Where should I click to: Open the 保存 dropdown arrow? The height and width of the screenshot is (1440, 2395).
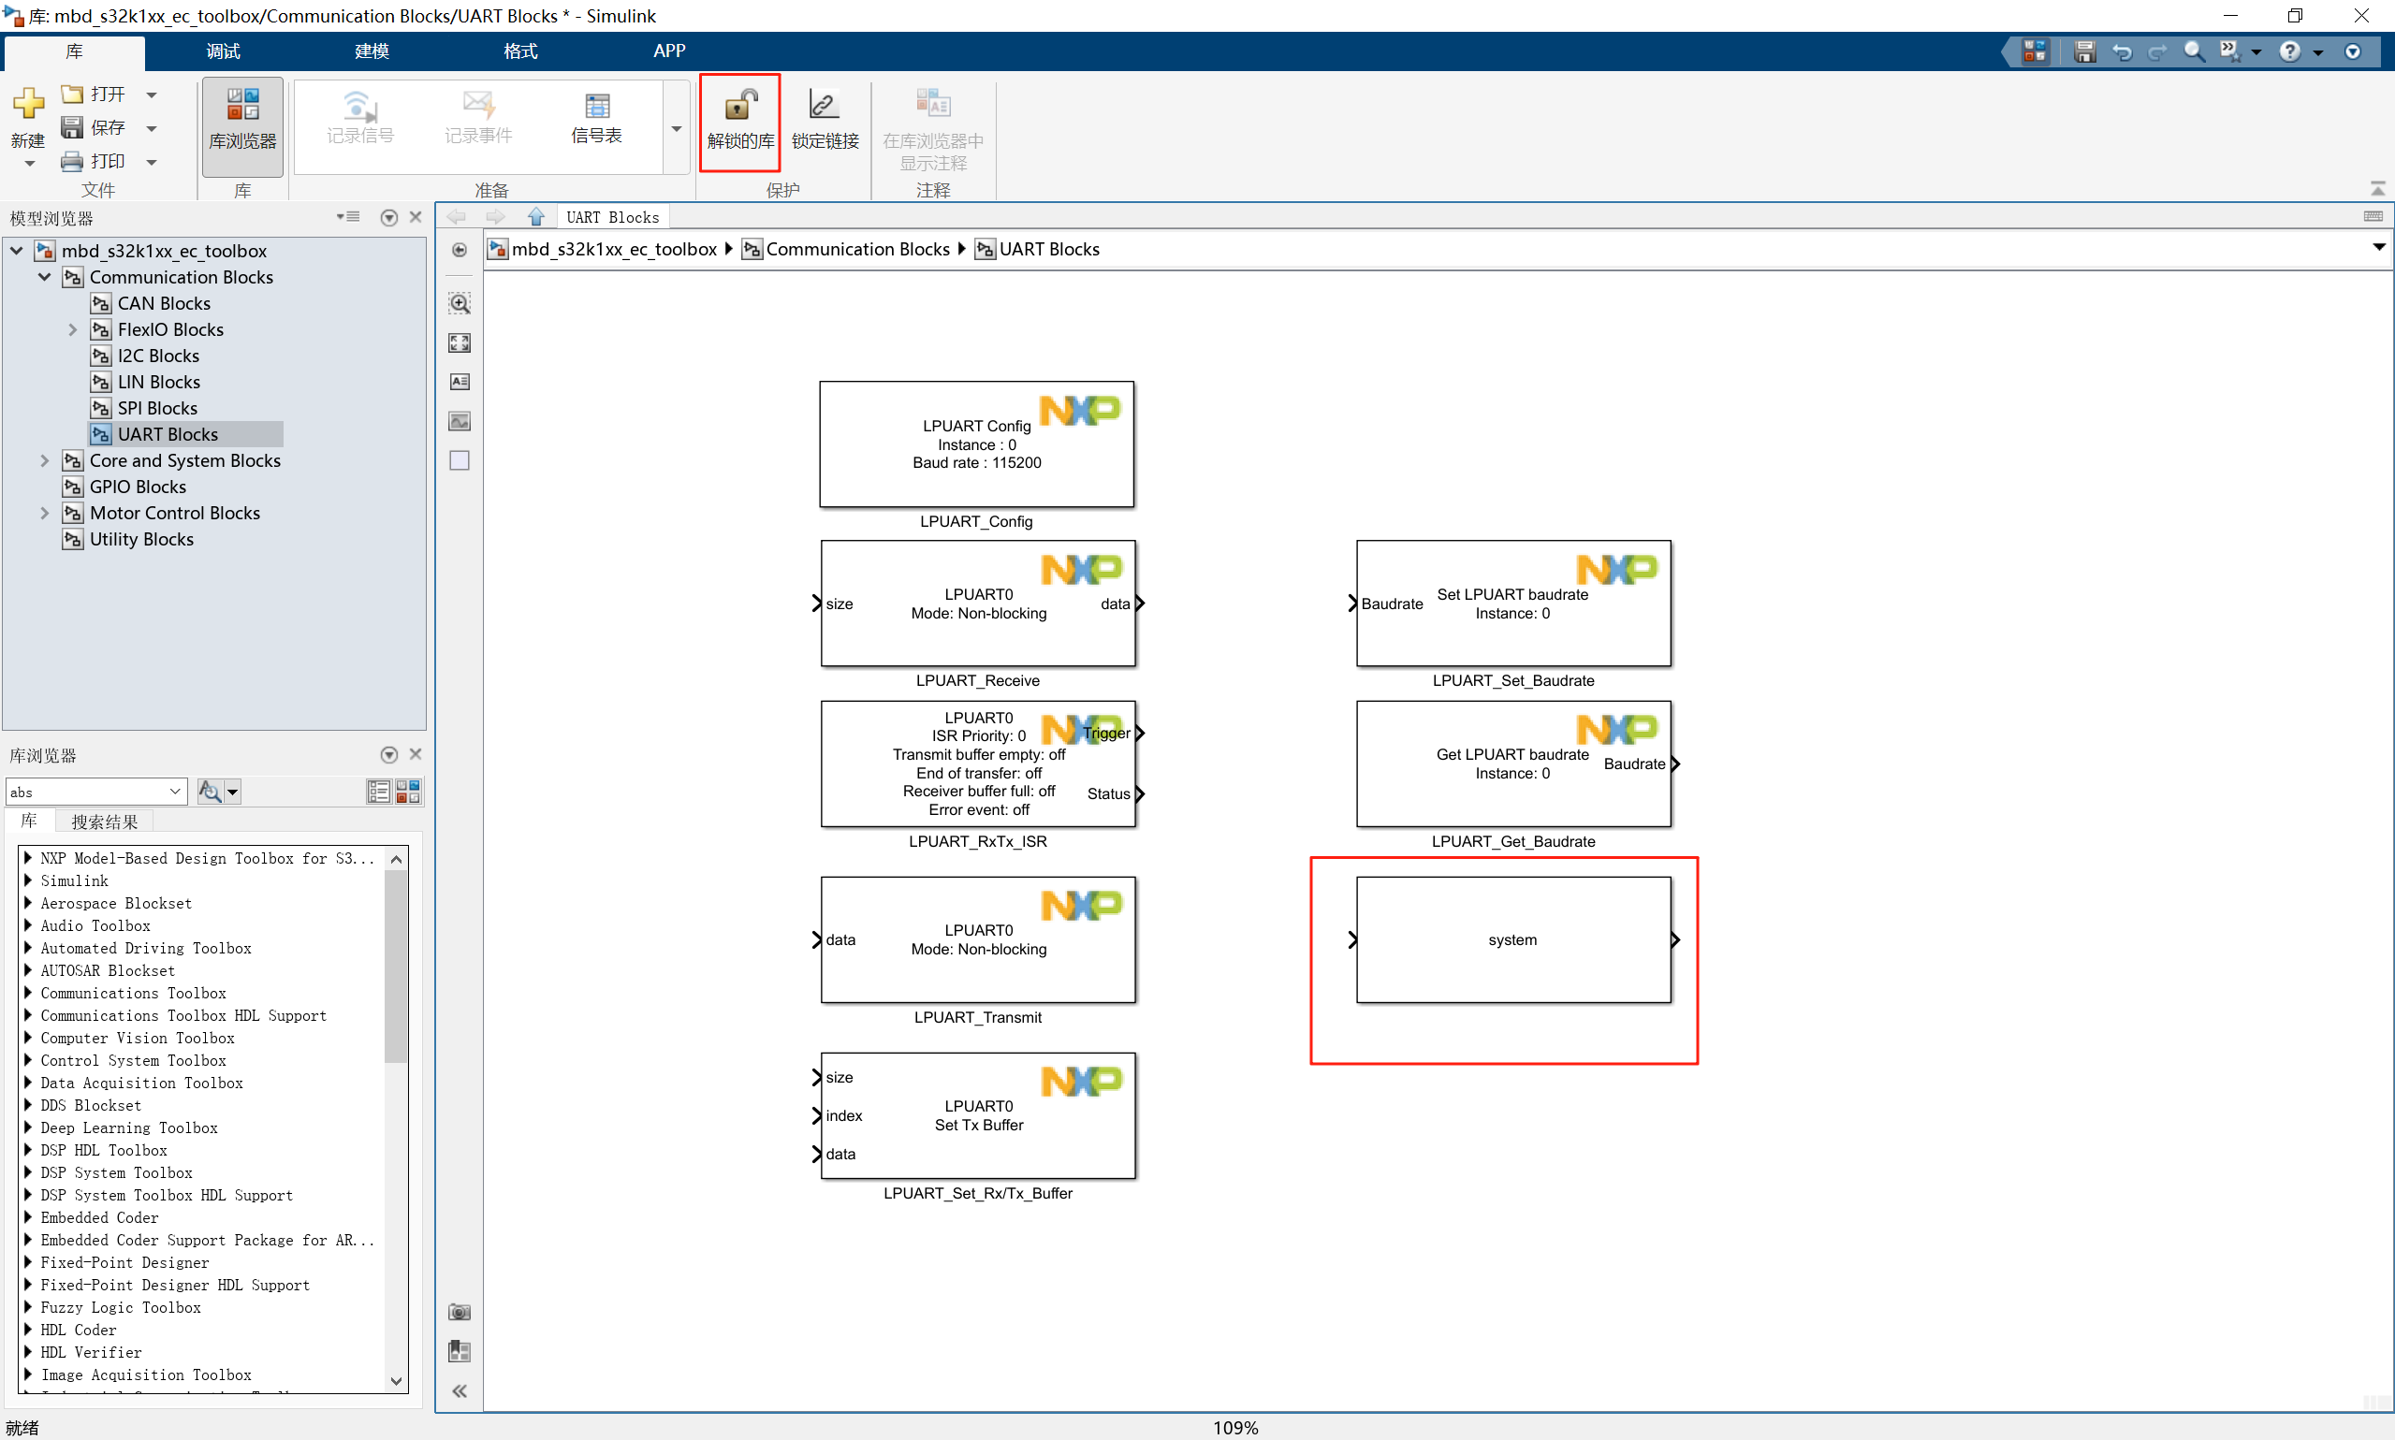[x=152, y=128]
